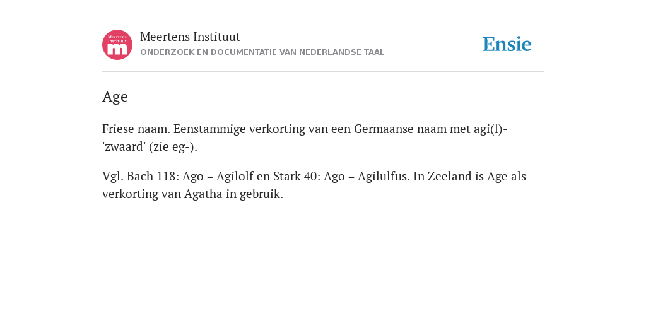Screen dimensions: 646x323
Task: Click the horizontal divider below the header
Action: coord(323,72)
